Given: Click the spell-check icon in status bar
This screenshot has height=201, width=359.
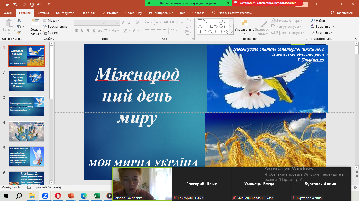Looking at the screenshot, I should 29,187.
